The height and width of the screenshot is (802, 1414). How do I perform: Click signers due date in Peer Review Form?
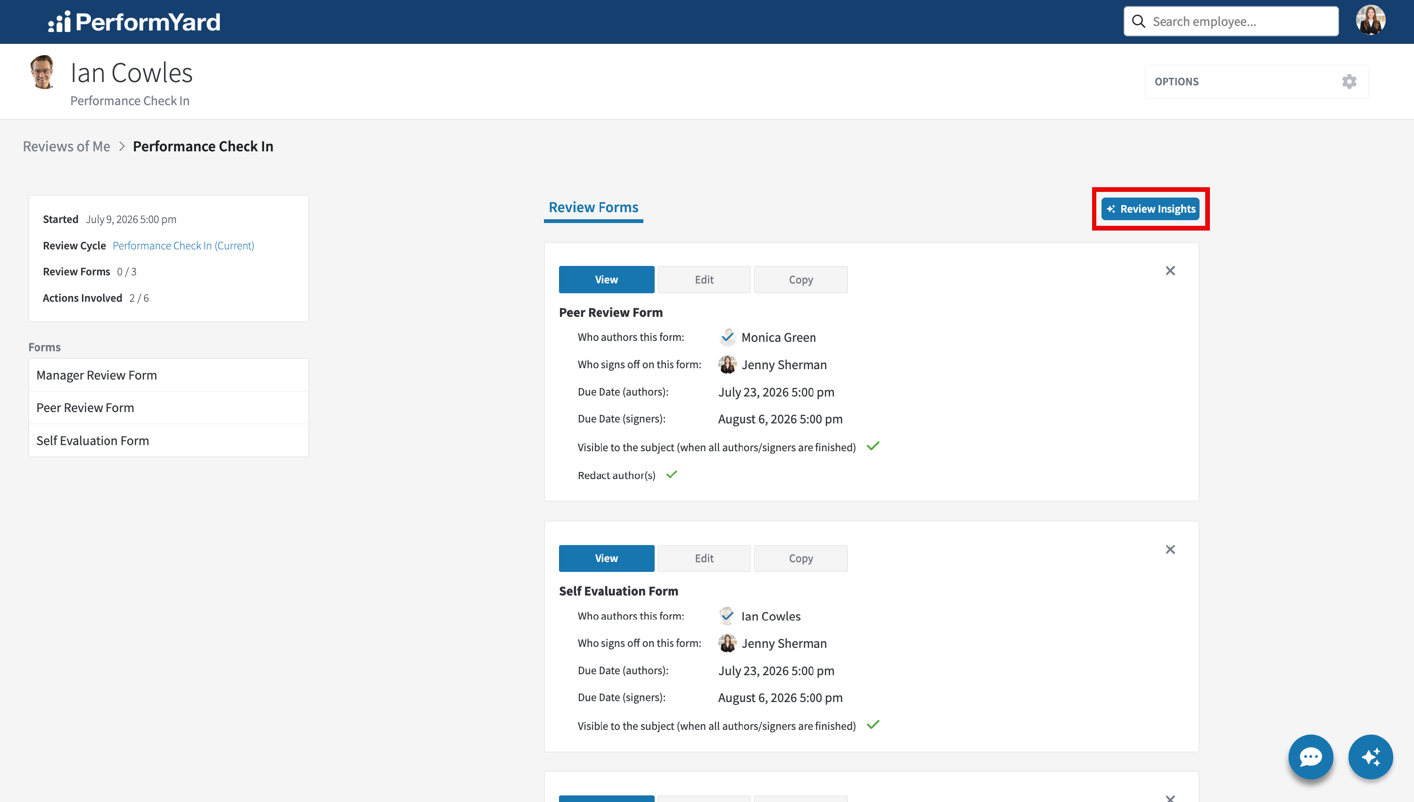coord(780,419)
